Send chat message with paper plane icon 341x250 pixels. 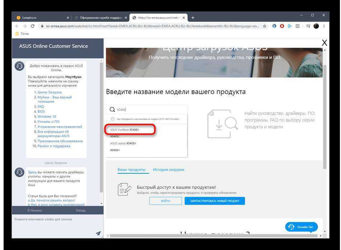point(98,234)
